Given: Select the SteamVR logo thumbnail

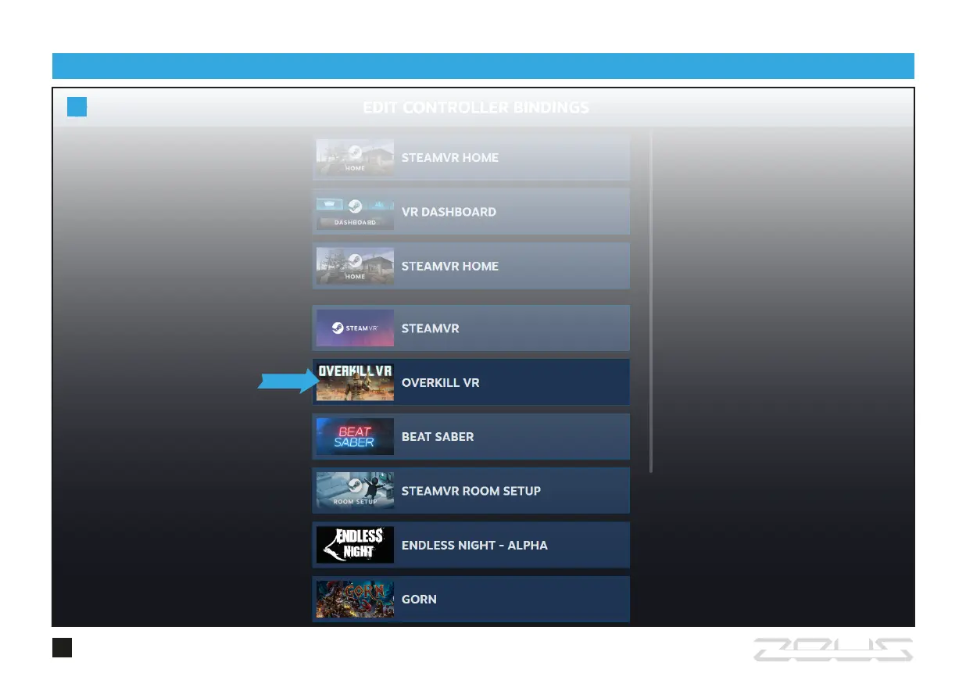Looking at the screenshot, I should 355,328.
